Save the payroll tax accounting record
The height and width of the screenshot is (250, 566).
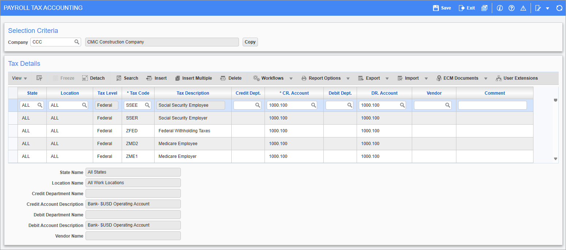coord(442,8)
